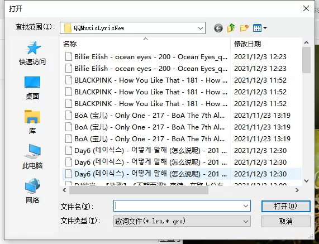Click the vertical scrollbar thumb
The height and width of the screenshot is (244, 319).
306,60
